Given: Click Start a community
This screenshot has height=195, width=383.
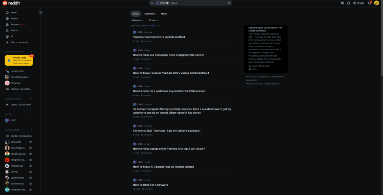Looking at the screenshot, I should coord(19,43).
